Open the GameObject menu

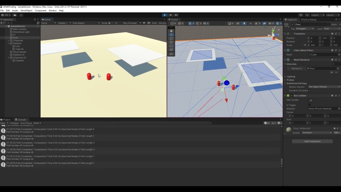coord(26,11)
